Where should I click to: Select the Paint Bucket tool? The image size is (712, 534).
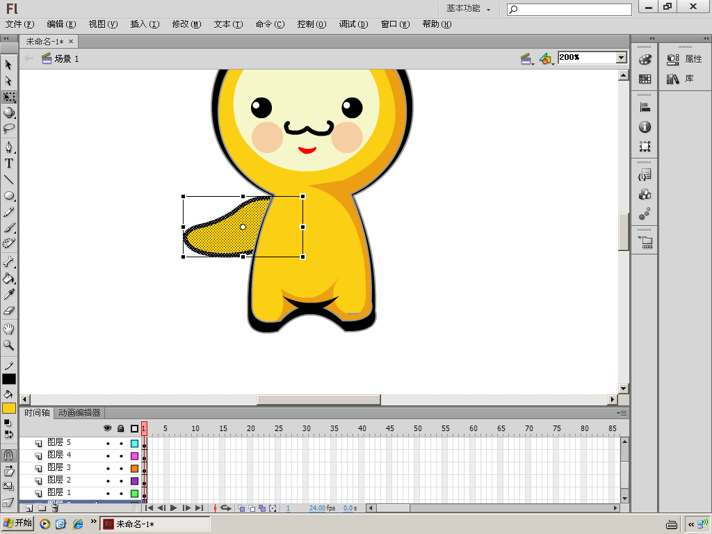8,278
